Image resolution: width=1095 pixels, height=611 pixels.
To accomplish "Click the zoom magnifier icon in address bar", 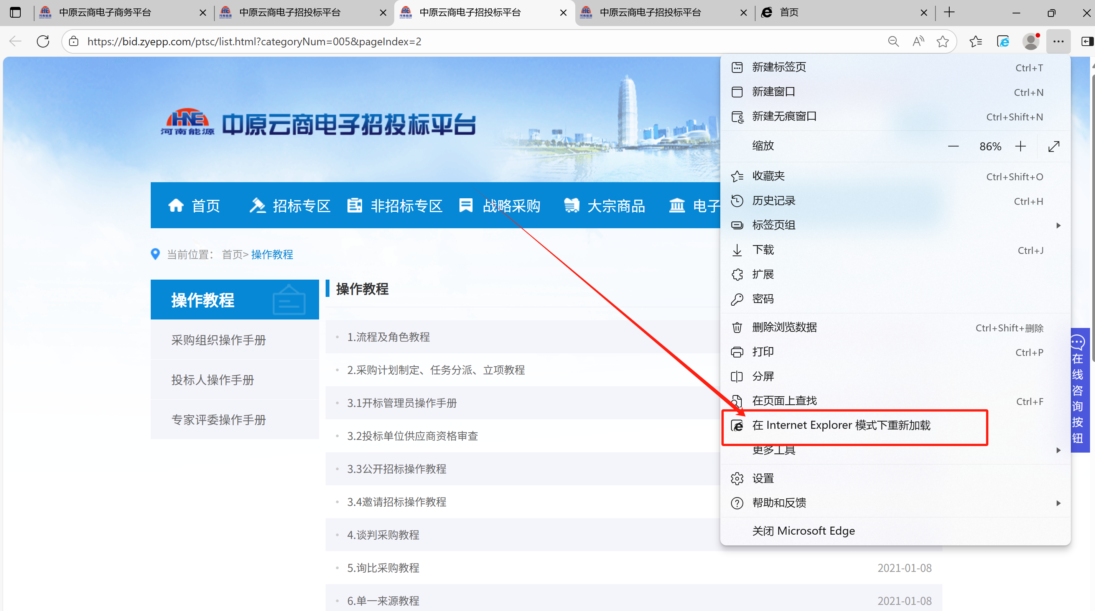I will tap(893, 41).
